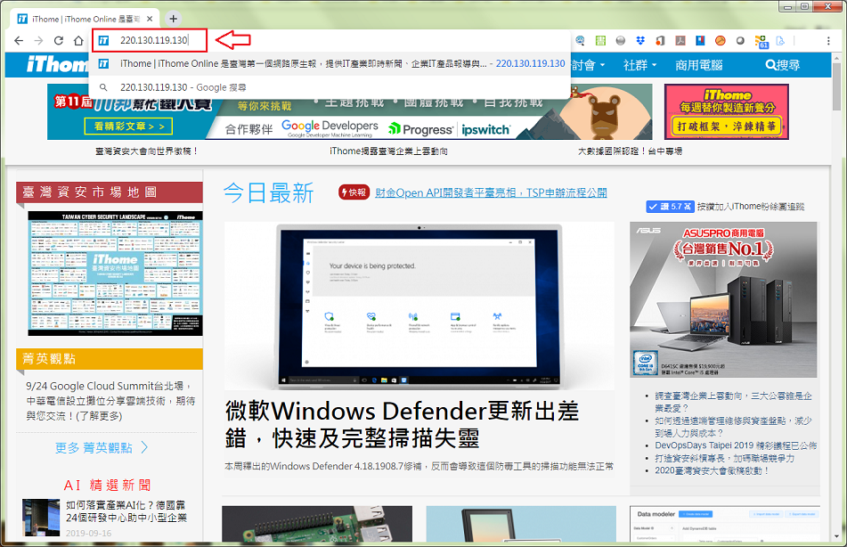This screenshot has width=847, height=547.
Task: Open the 微軟Windows Defender更新出差錯 headline
Action: 402,425
